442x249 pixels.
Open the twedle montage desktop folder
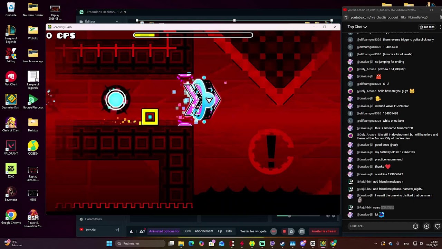tap(33, 55)
